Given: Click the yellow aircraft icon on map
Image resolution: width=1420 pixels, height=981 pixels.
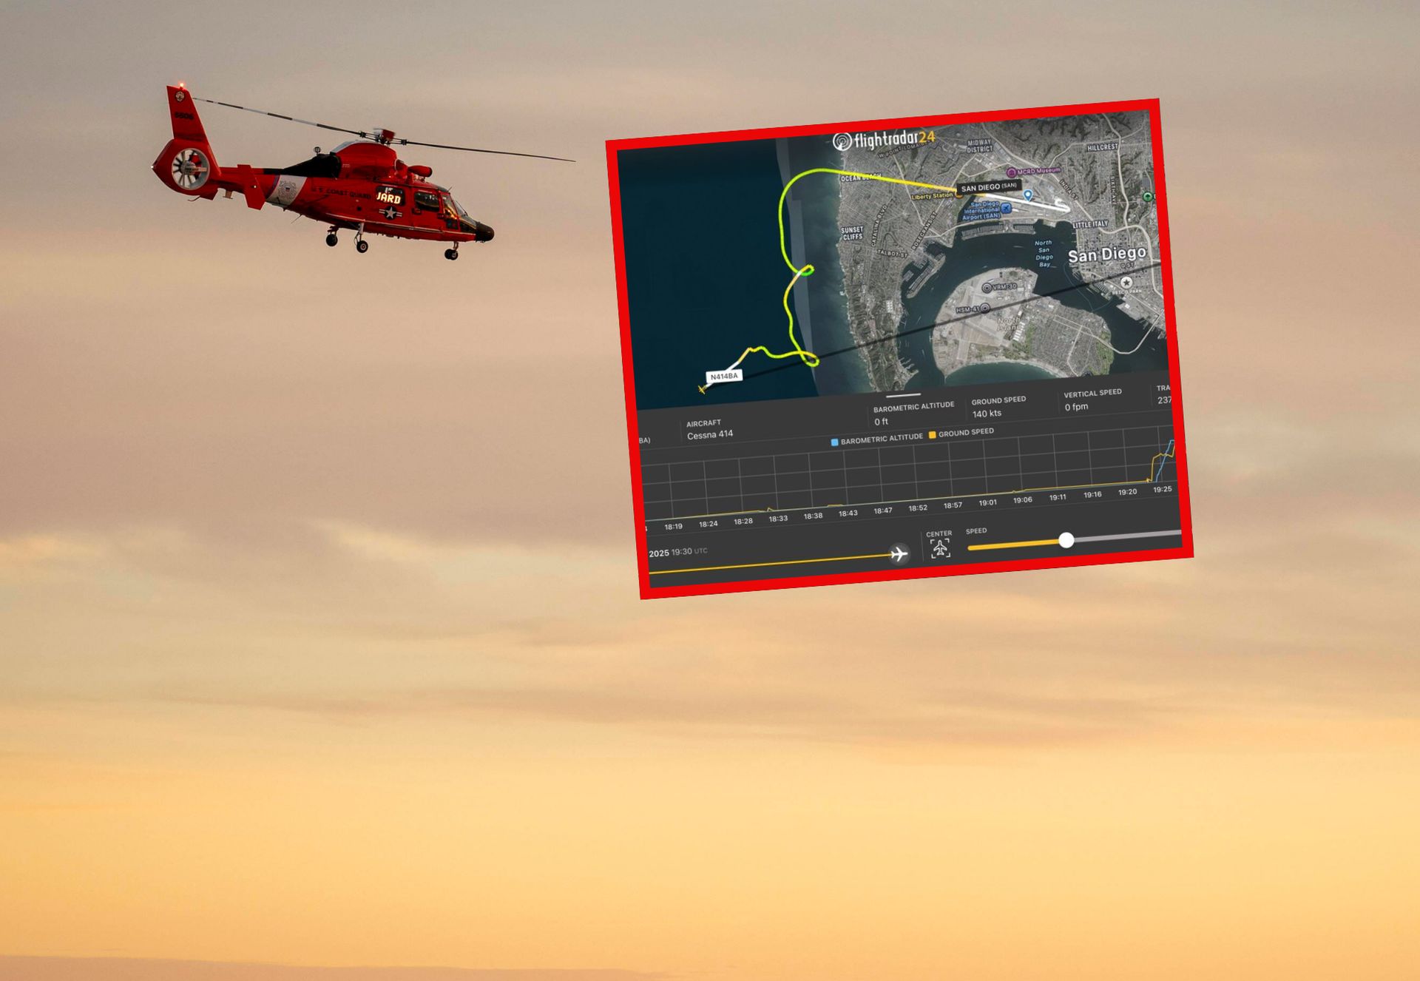Looking at the screenshot, I should (x=702, y=389).
